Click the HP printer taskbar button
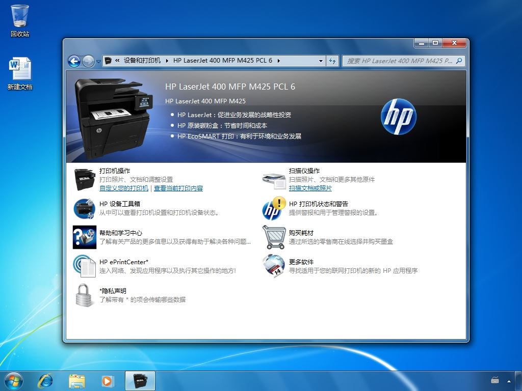Image resolution: width=522 pixels, height=391 pixels. coord(140,381)
